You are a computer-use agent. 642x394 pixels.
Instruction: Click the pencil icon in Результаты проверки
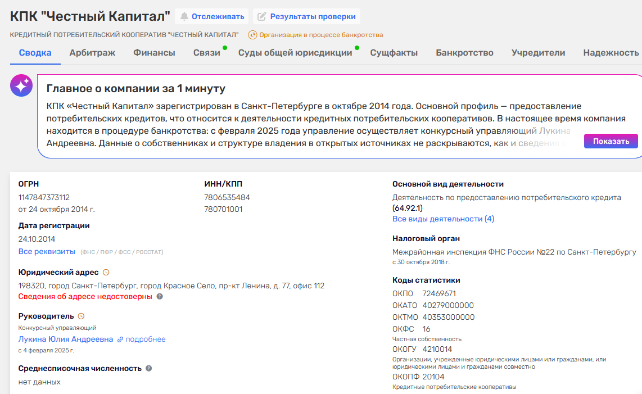click(261, 16)
